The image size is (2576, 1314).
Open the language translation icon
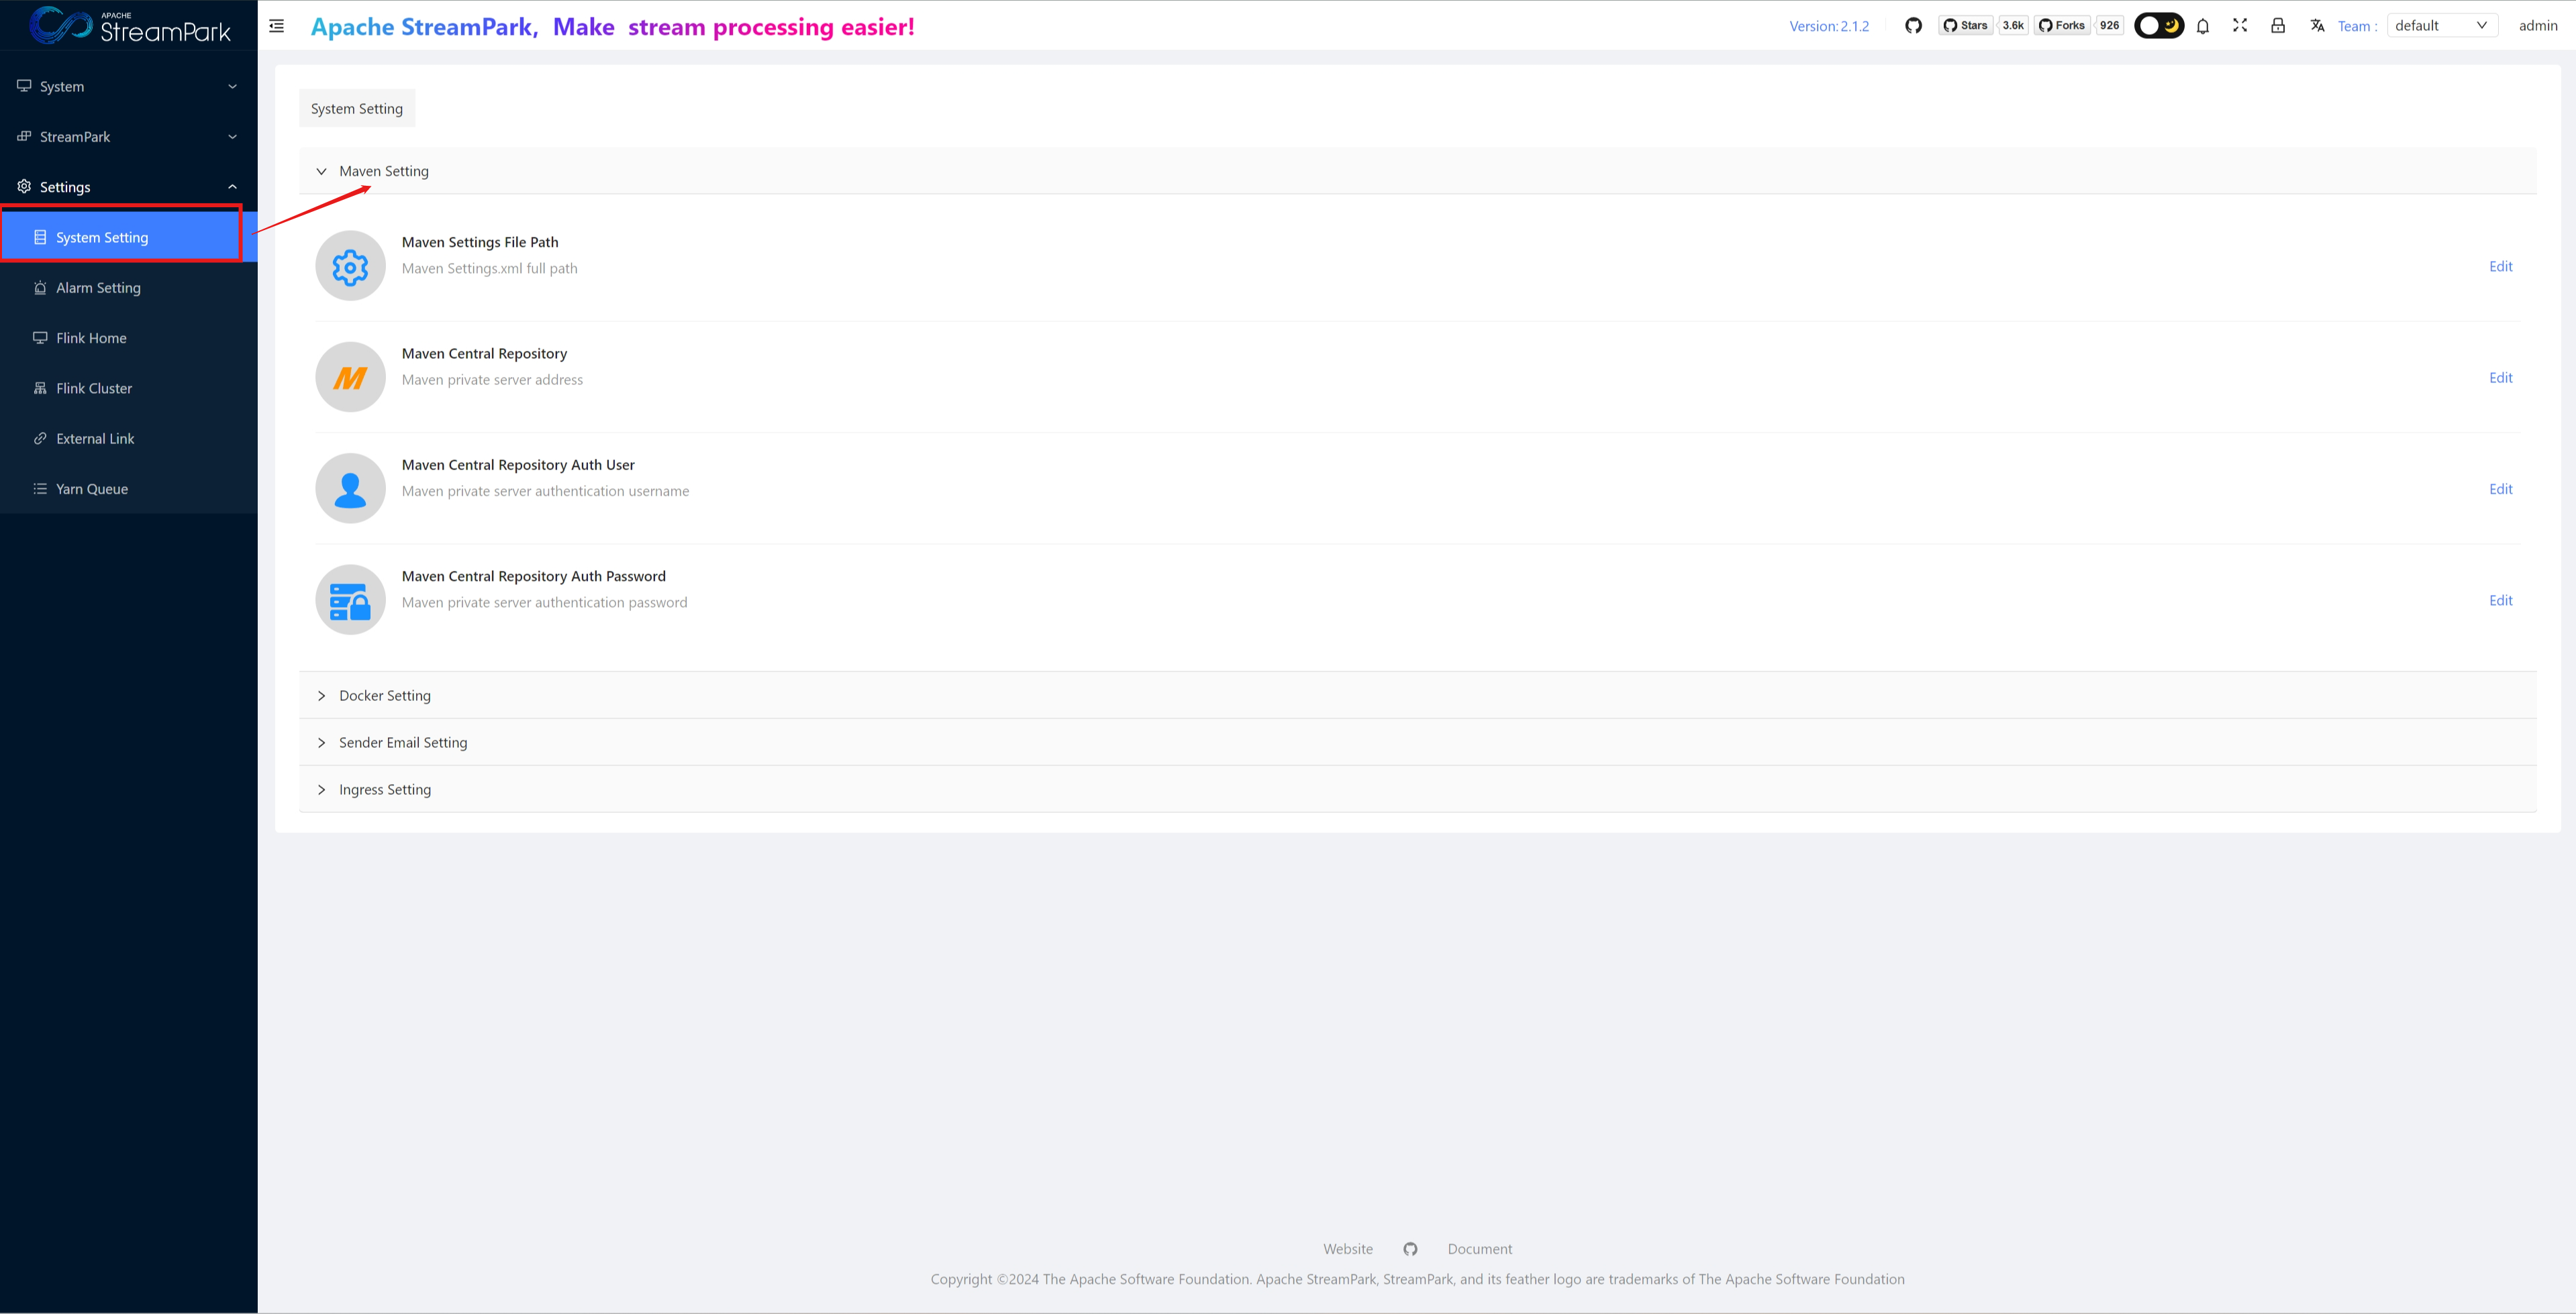click(2317, 26)
